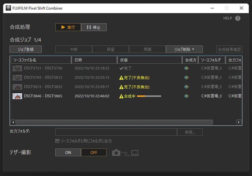Select the DSCF3813 - DSCF3832 file name
Viewport: 252px width, 176px height.
43,87
